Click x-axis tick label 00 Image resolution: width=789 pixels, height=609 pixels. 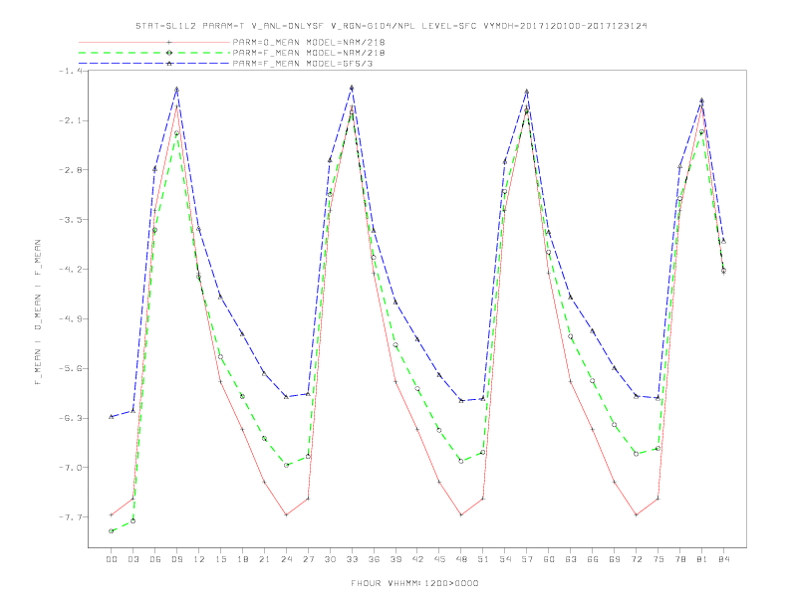tap(112, 559)
